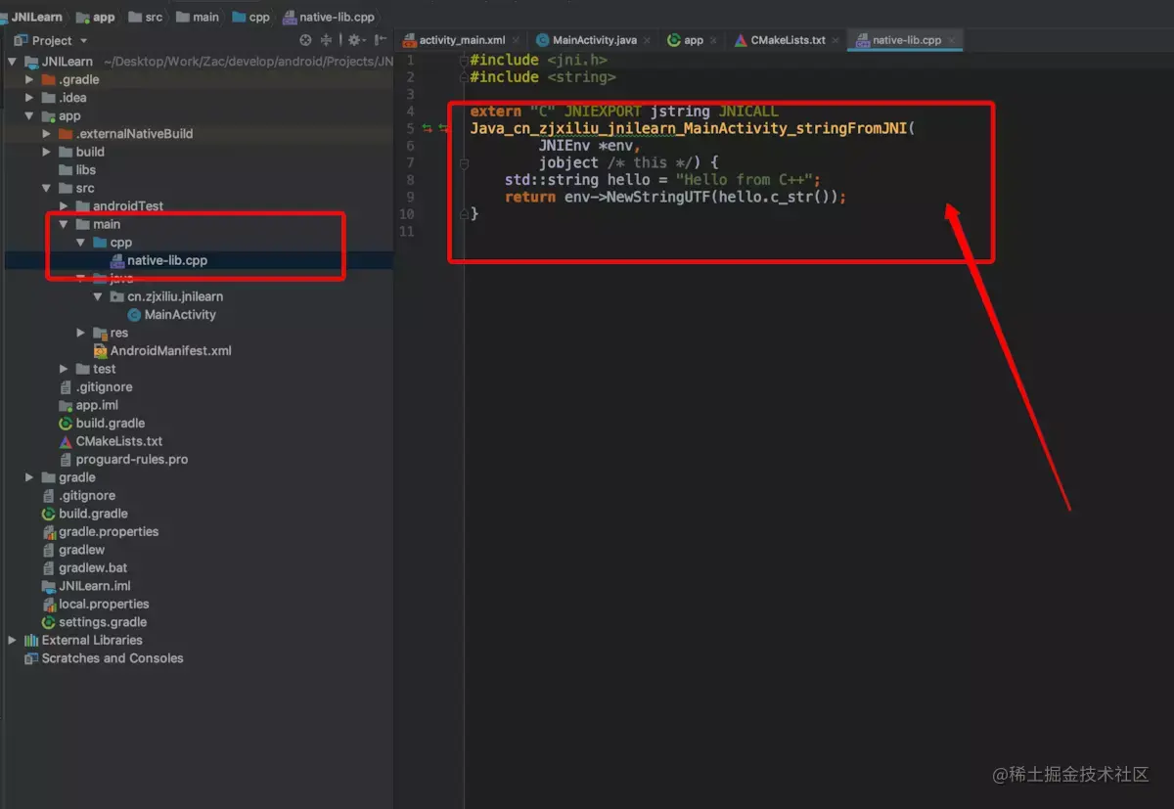Click the MainActivity class icon in the tree

tap(135, 315)
